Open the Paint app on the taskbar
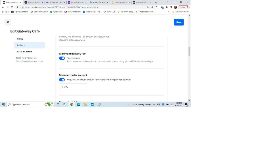 coord(99,105)
